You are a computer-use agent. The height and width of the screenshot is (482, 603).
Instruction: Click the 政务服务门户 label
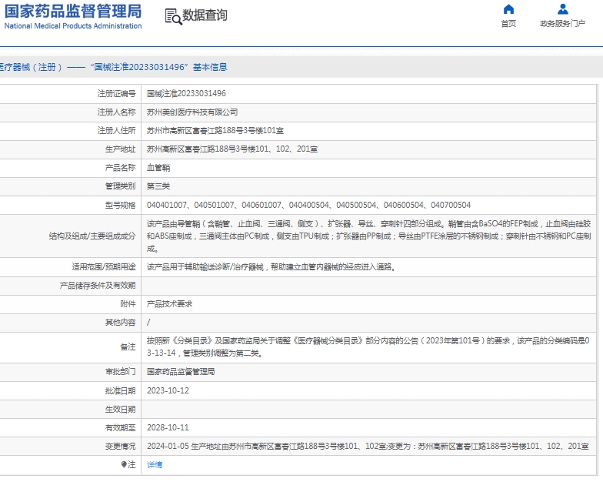point(563,23)
